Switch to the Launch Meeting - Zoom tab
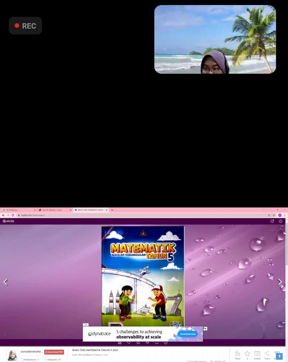 point(55,210)
